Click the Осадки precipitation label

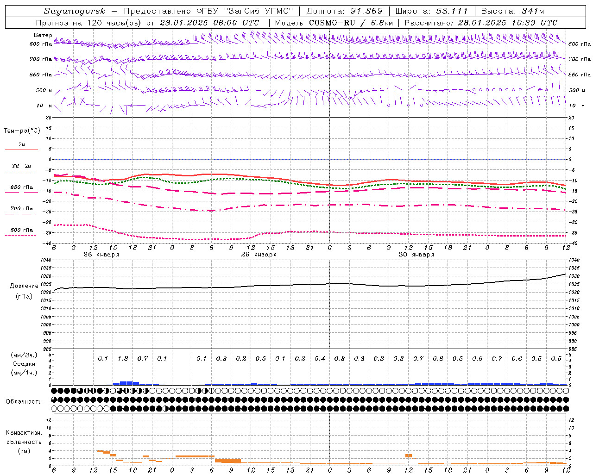(24, 364)
